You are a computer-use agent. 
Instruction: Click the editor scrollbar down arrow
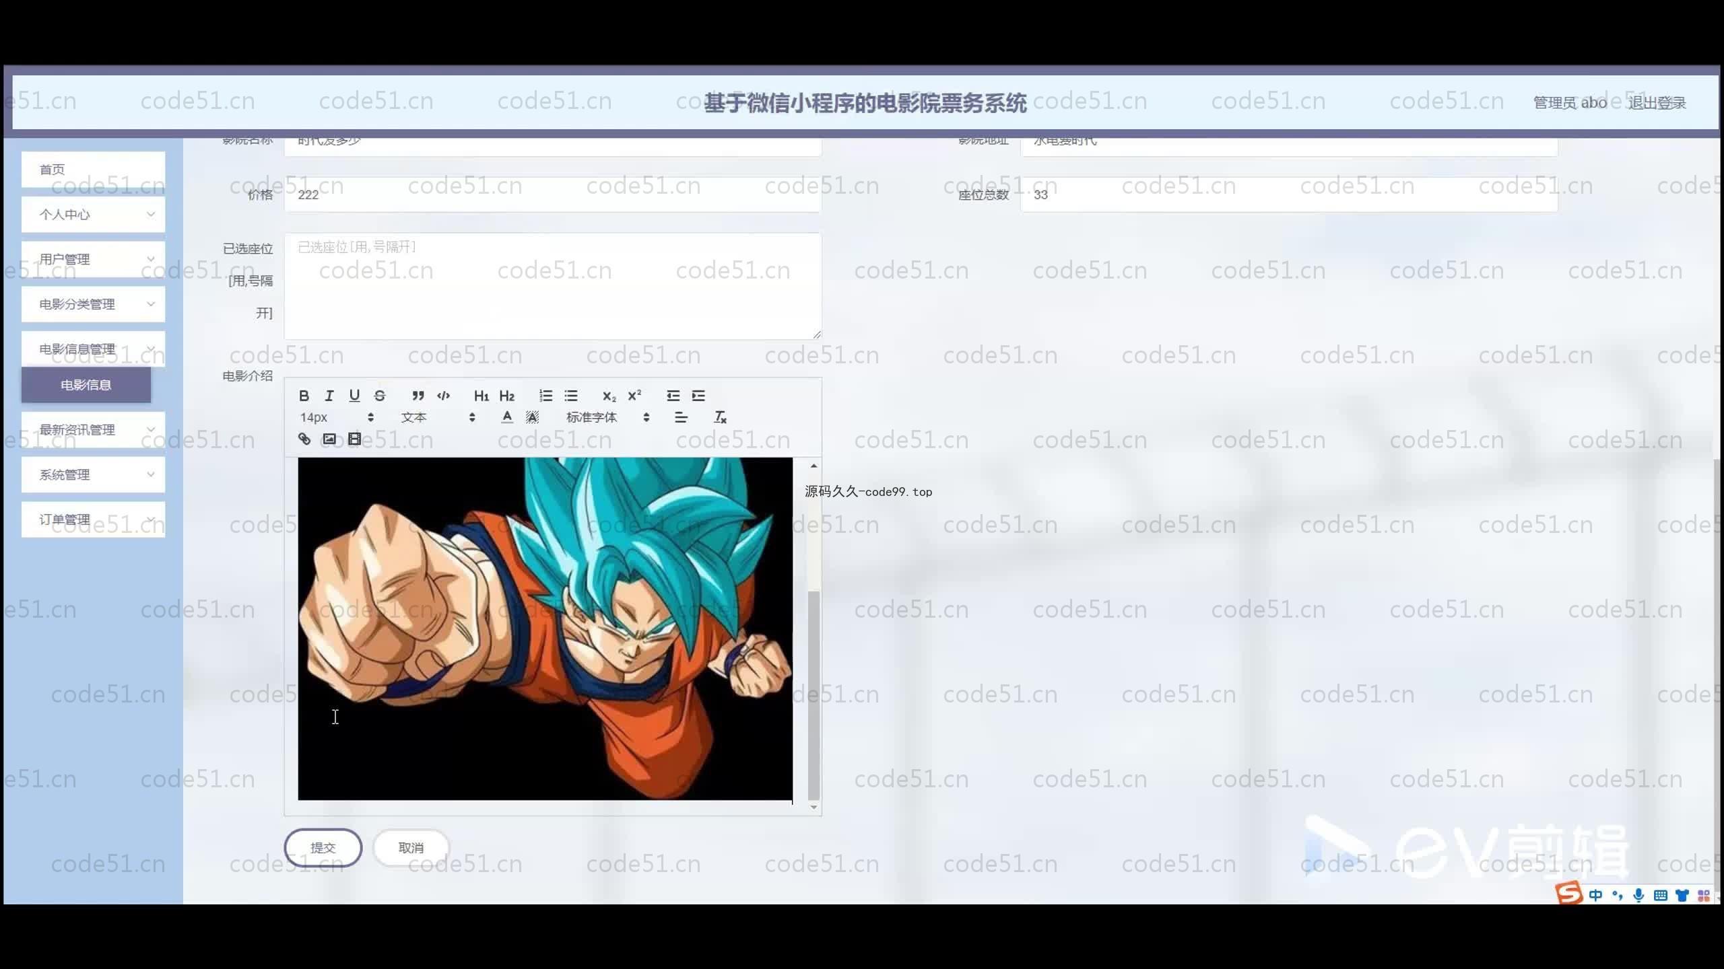(x=814, y=807)
